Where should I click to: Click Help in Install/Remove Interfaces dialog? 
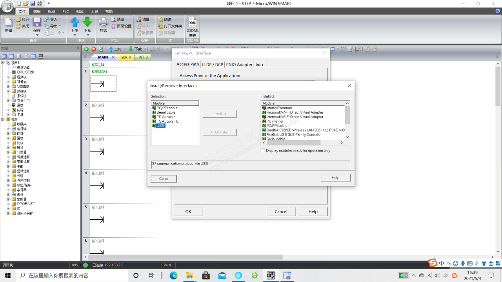pyautogui.click(x=335, y=177)
